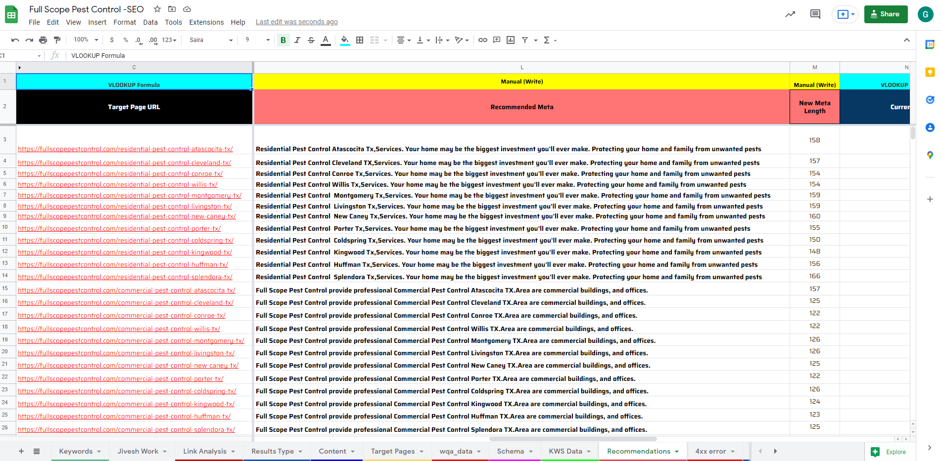The image size is (941, 461).
Task: Star the Full Scope Pest Control document
Action: click(157, 9)
